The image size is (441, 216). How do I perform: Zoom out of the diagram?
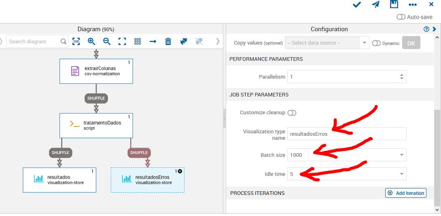click(x=107, y=41)
